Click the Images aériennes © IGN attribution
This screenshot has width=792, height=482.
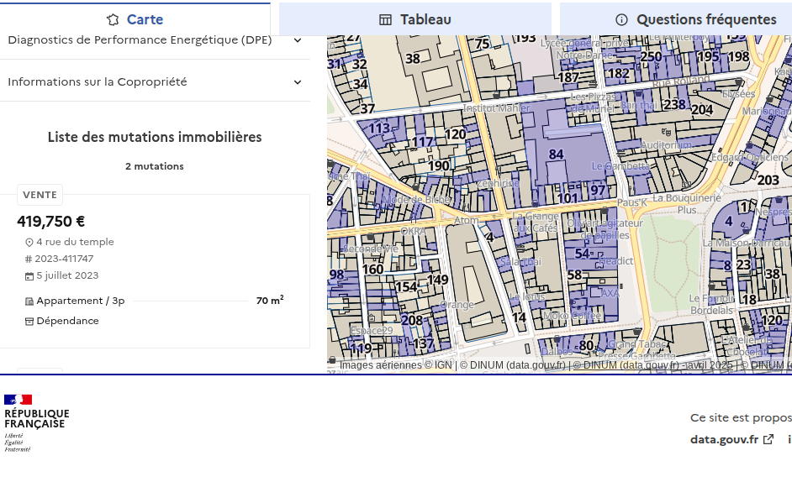395,365
